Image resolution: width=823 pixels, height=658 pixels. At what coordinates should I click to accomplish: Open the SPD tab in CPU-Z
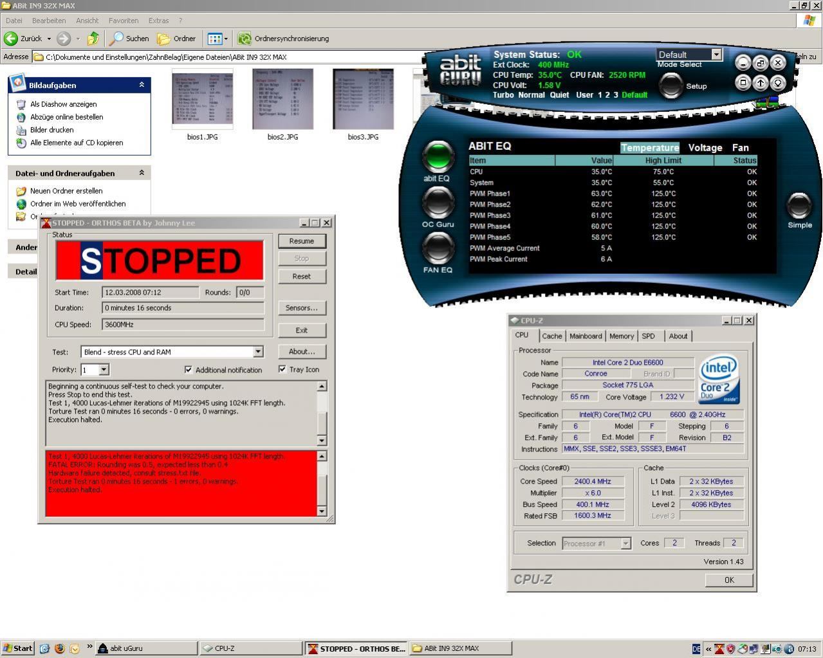pos(648,336)
